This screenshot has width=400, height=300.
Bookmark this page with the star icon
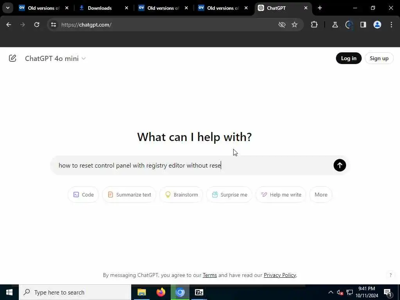[295, 25]
